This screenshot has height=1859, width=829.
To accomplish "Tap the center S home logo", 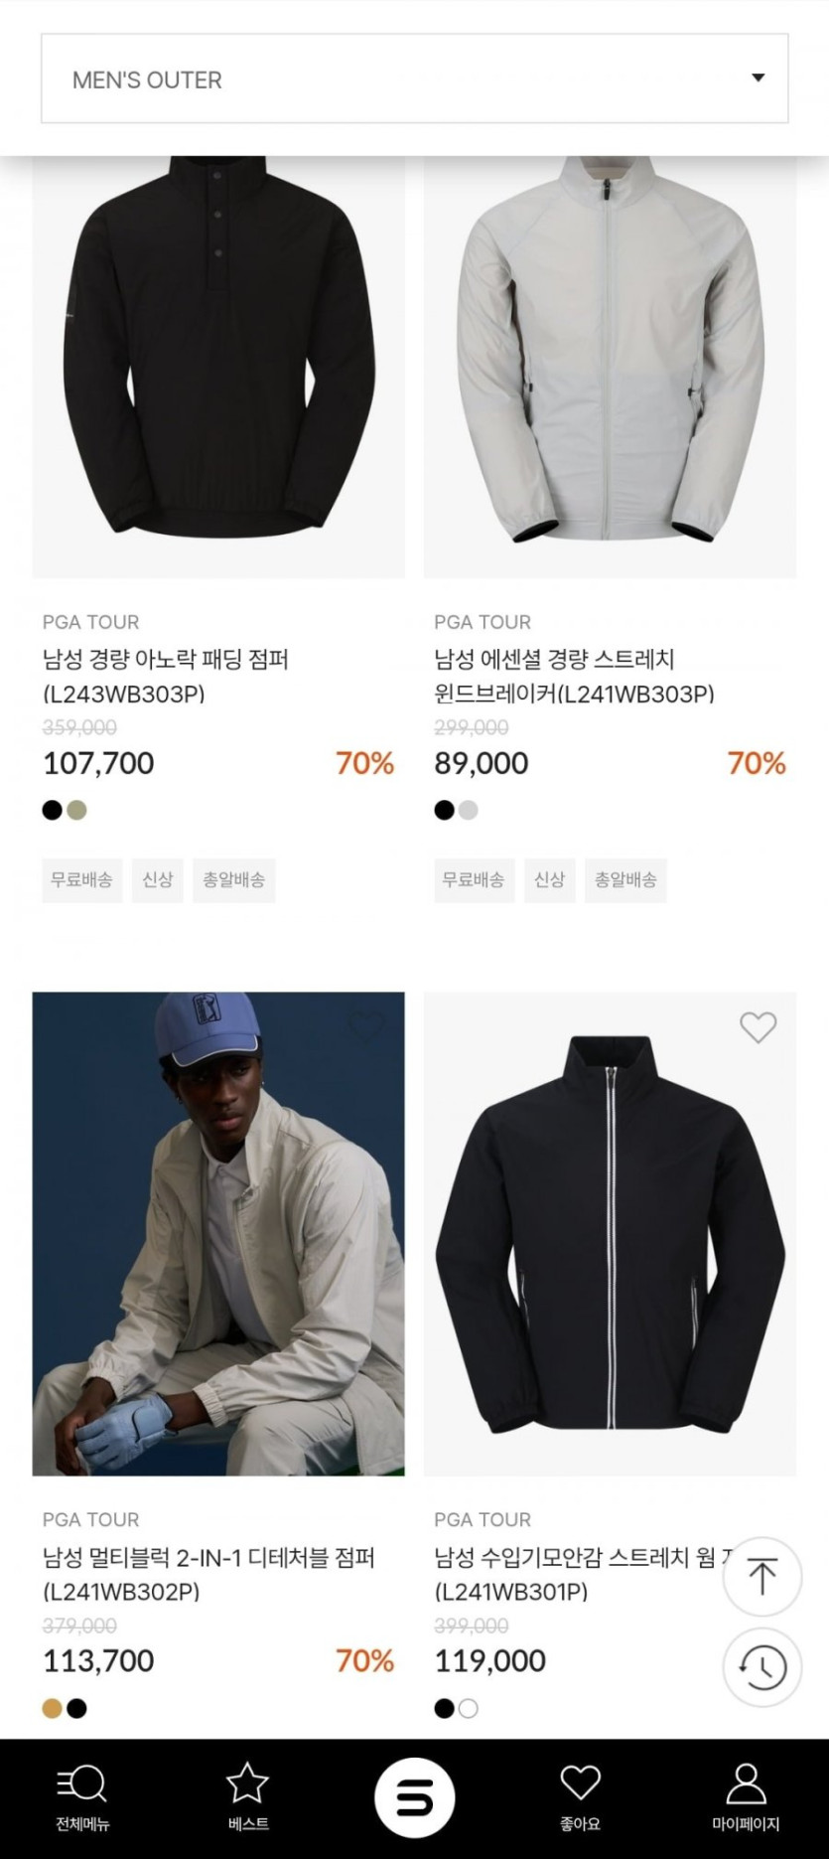I will point(414,1797).
